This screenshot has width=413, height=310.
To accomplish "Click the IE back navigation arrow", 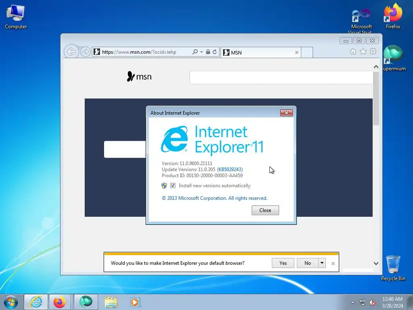I will pyautogui.click(x=71, y=52).
